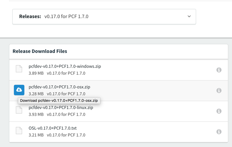Click the file icon for windows.zip
The image size is (232, 147).
click(x=19, y=69)
